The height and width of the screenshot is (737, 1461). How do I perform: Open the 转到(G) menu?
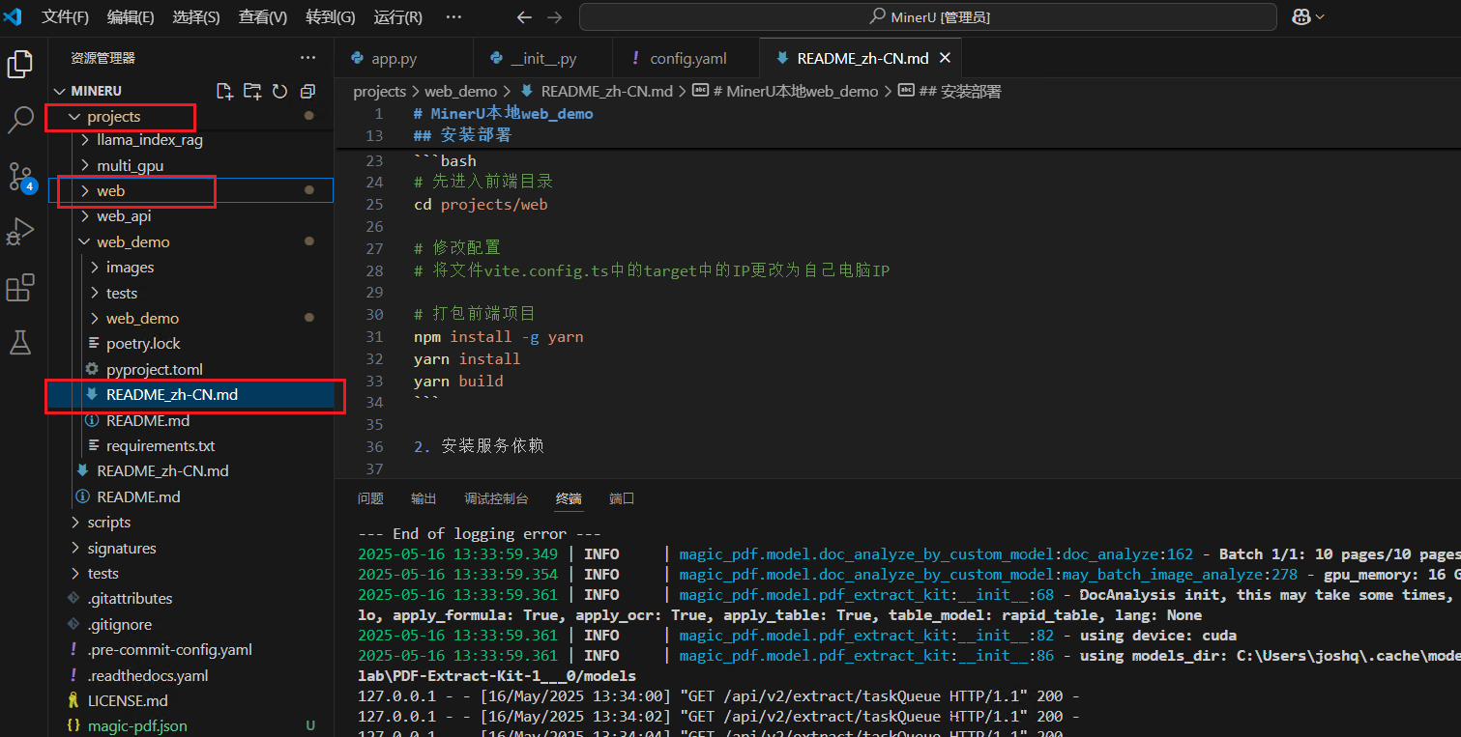[331, 17]
